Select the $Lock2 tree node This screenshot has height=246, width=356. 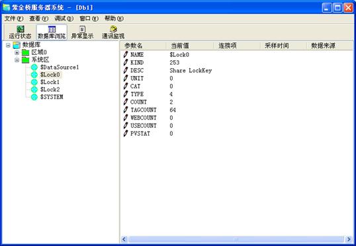pyautogui.click(x=50, y=89)
